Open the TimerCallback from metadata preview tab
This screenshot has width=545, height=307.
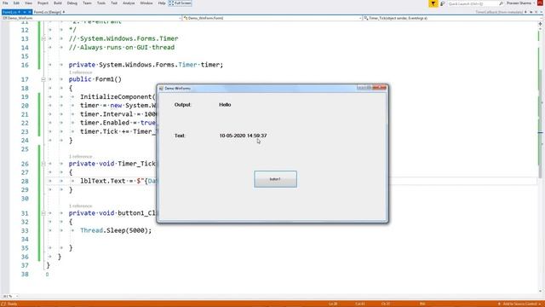(499, 12)
